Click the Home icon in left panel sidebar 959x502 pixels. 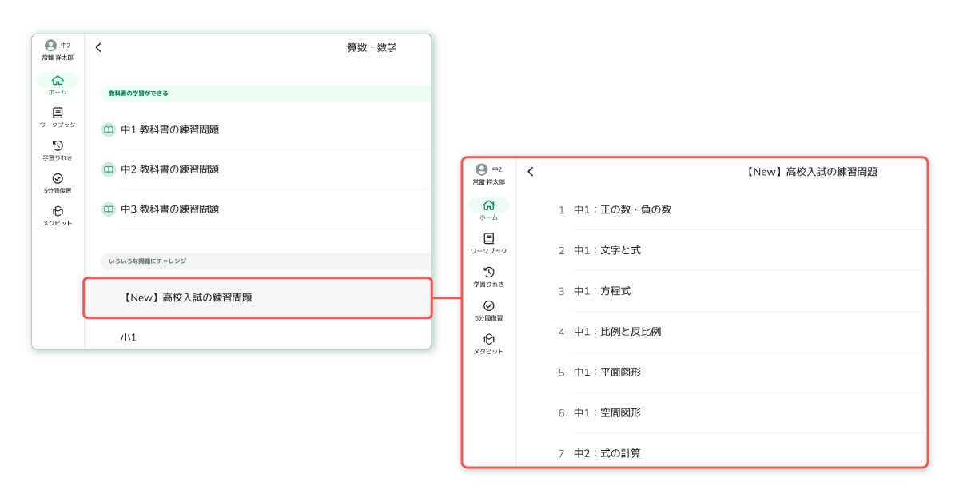tap(58, 81)
